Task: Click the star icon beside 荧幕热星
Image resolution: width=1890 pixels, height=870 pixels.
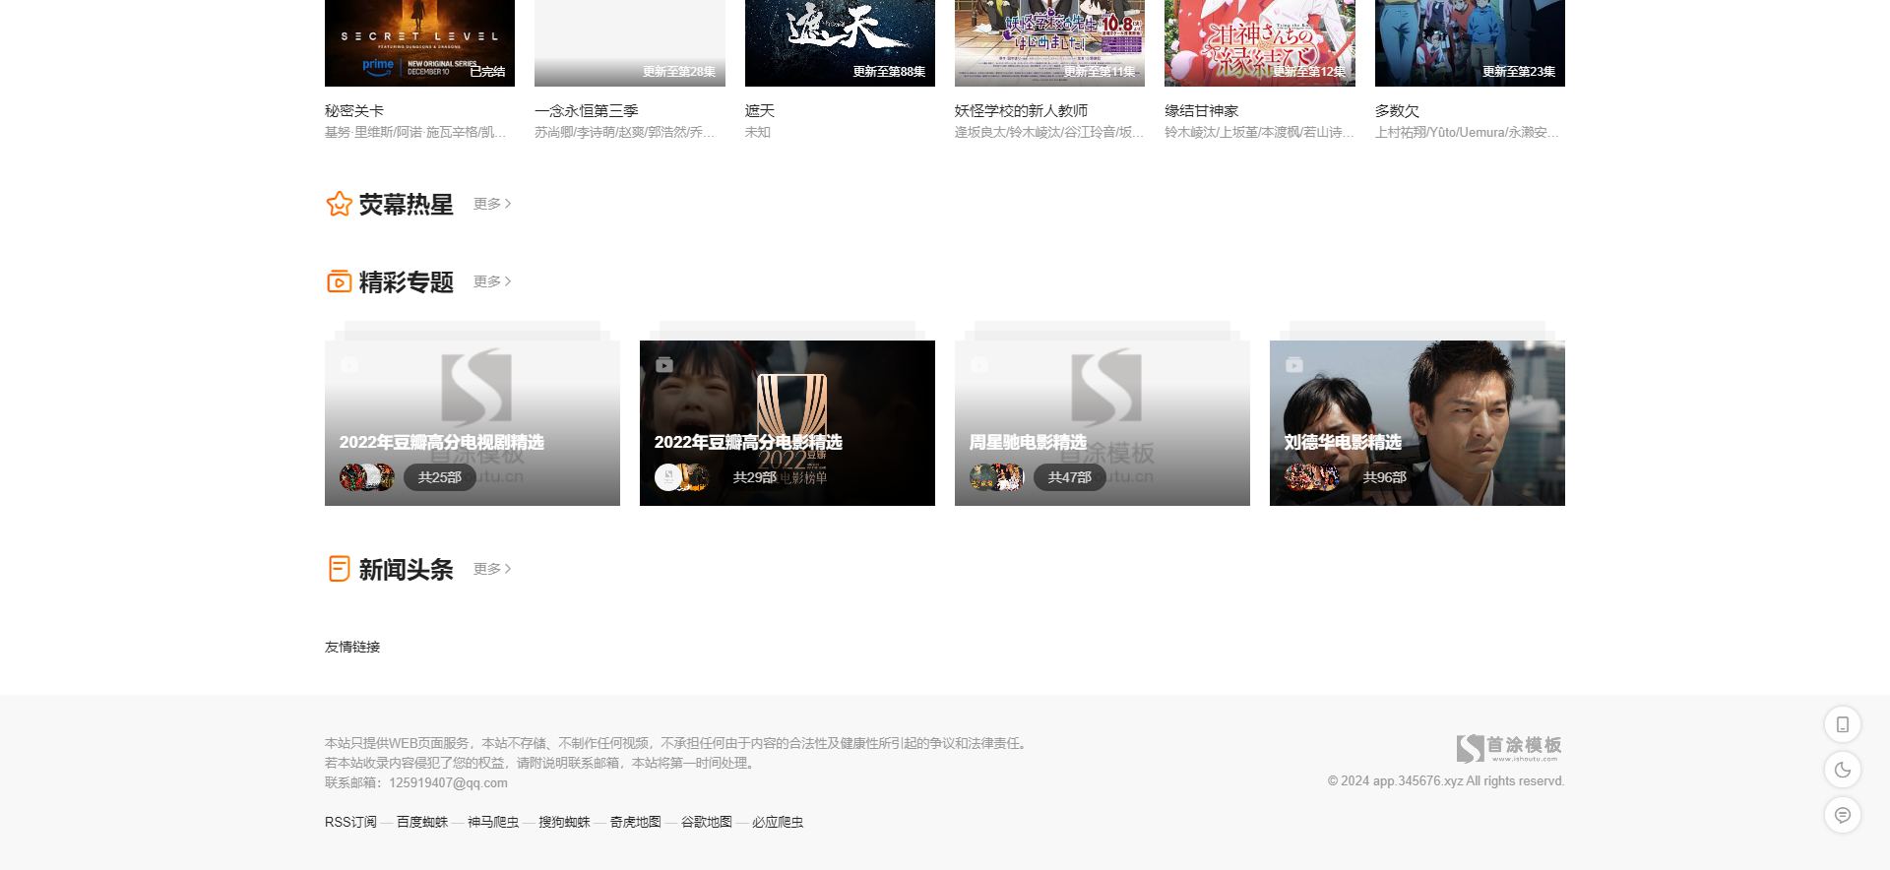Action: click(339, 204)
